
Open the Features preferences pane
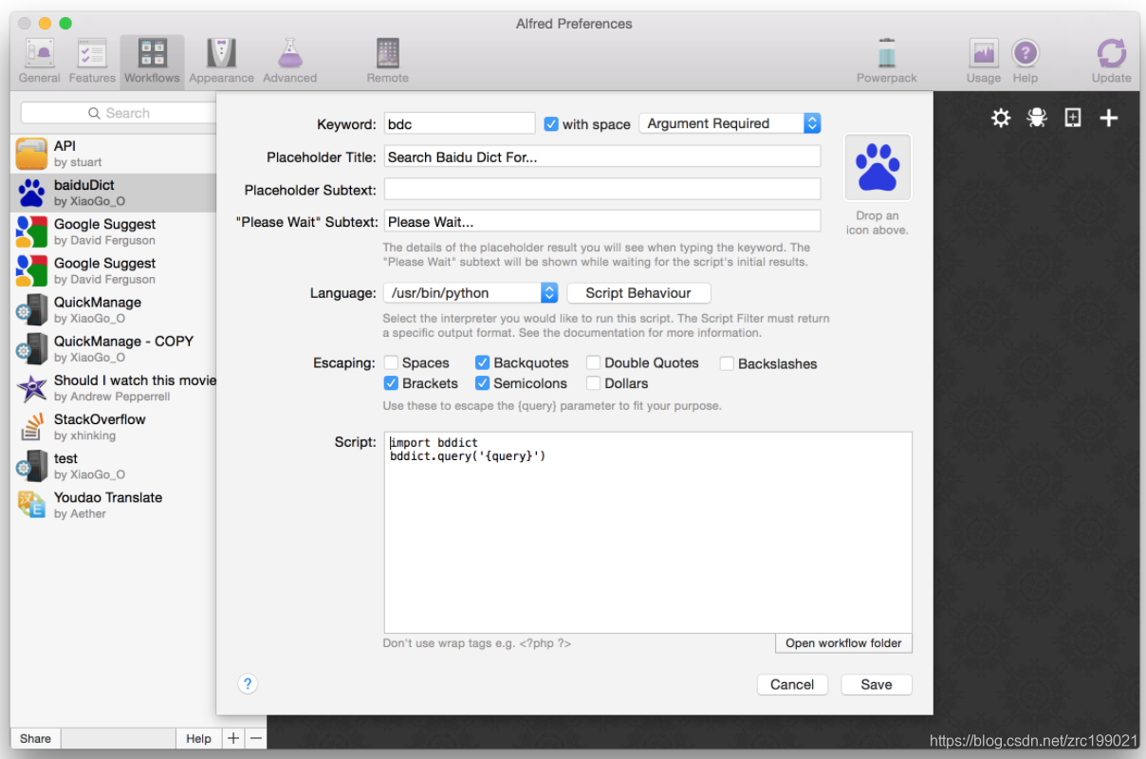pyautogui.click(x=92, y=62)
